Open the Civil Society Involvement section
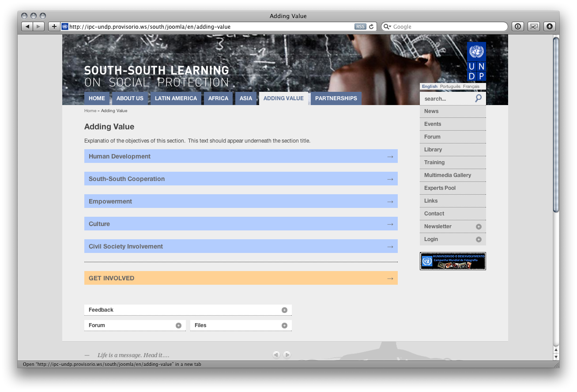The height and width of the screenshot is (392, 577). click(241, 246)
